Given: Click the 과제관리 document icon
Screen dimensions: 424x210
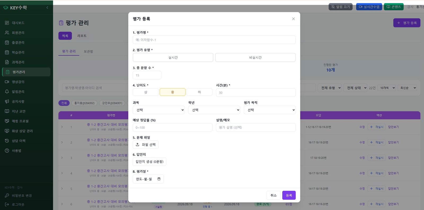Looking at the screenshot, I should coord(7,62).
